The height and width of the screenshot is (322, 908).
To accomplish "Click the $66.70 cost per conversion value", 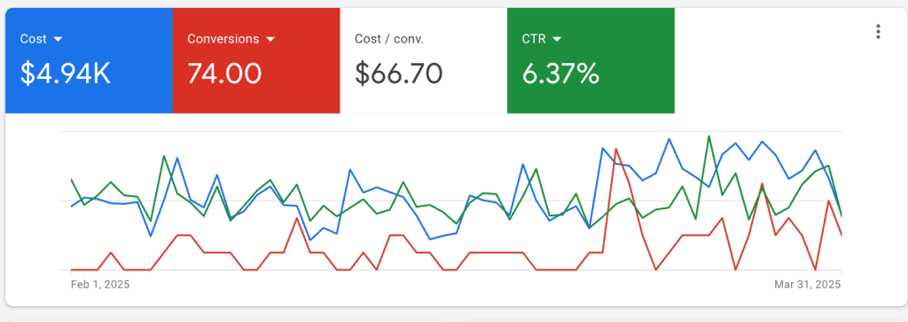I will (398, 74).
